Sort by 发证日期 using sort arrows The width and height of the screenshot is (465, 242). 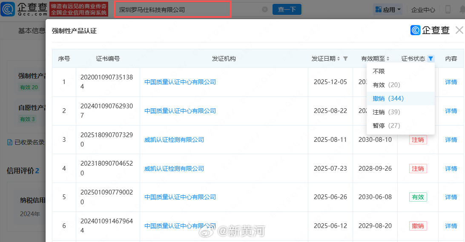[339, 59]
